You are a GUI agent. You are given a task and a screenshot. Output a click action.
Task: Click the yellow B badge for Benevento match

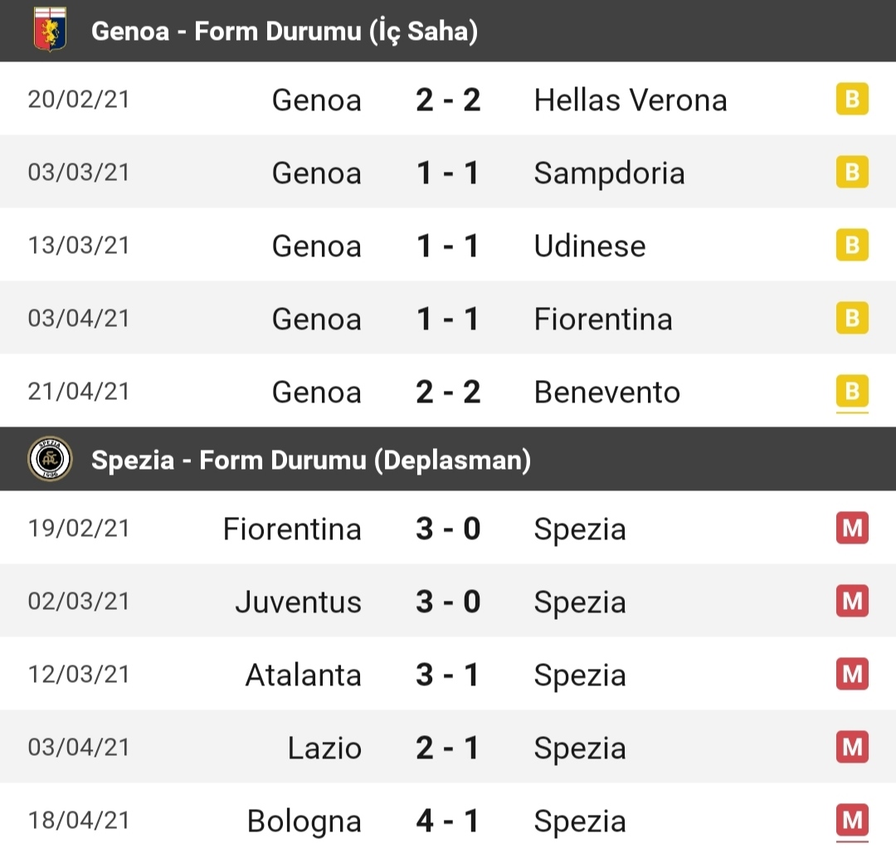[852, 392]
